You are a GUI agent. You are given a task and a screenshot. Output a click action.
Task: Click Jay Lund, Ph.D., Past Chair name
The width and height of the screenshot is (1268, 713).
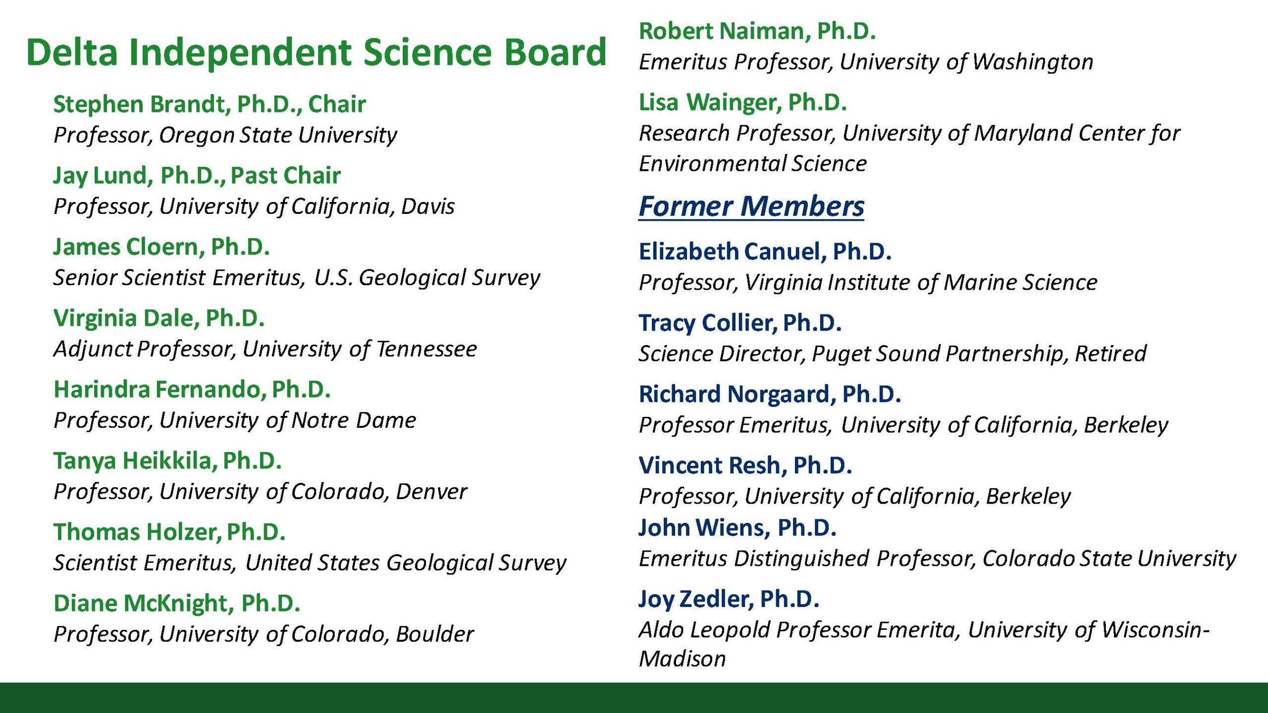coord(197,176)
